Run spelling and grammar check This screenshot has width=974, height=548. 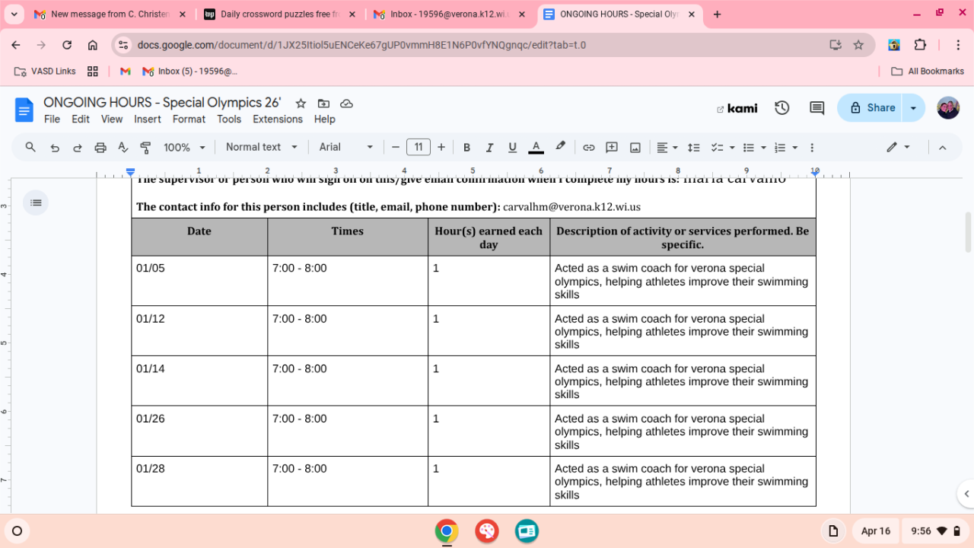(123, 148)
